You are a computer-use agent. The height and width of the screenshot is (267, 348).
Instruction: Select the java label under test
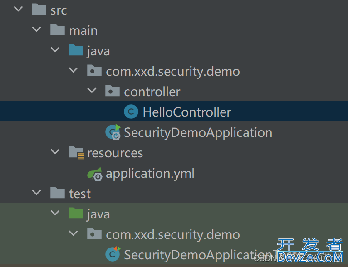click(98, 215)
